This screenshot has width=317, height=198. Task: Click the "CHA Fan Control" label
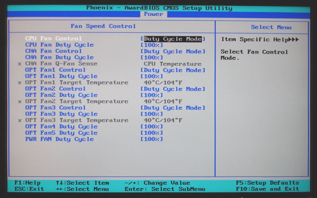pos(54,51)
